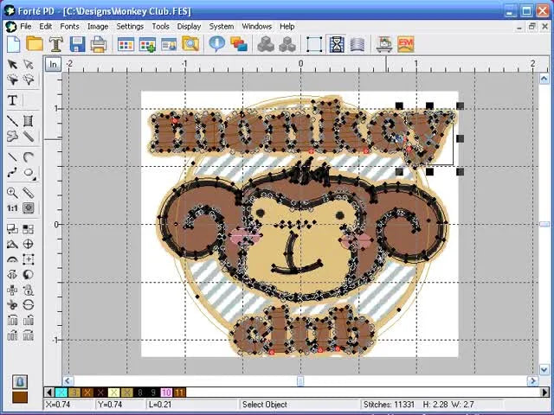Screen dimensions: 554x415
Task: Choose the arc drawing mode
Action: 29,157
